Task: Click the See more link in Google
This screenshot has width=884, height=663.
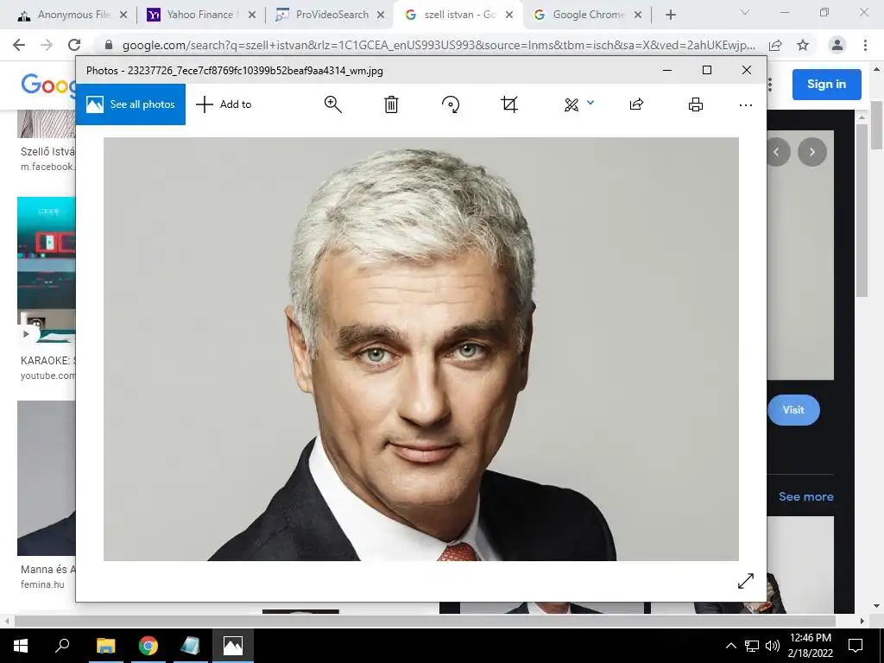Action: (805, 496)
